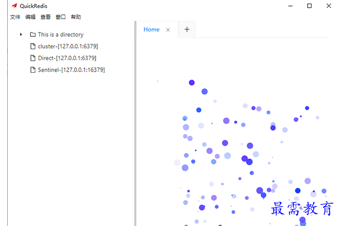Open the 编辑 menu
This screenshot has width=338, height=226.
tap(30, 17)
